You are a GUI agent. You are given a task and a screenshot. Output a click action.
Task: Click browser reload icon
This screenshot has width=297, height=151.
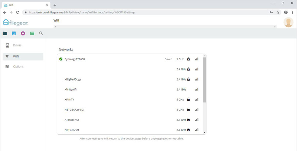17,12
